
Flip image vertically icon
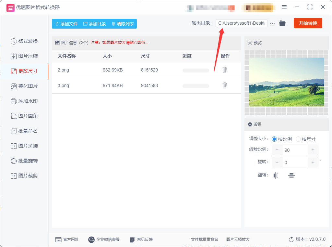pyautogui.click(x=291, y=175)
